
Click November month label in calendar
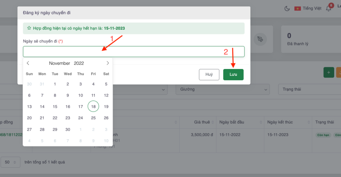59,63
